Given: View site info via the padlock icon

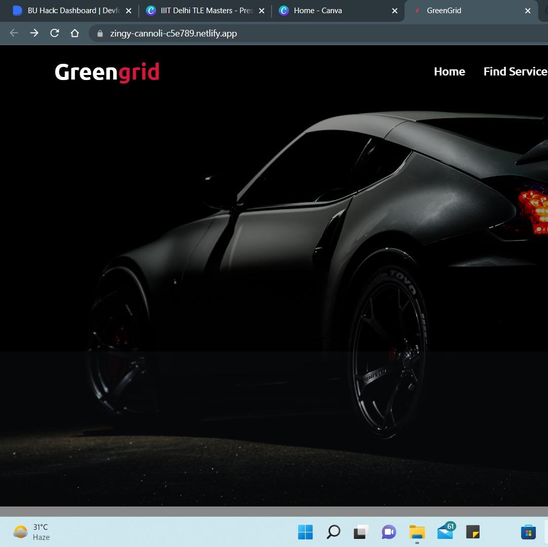Looking at the screenshot, I should [x=100, y=33].
